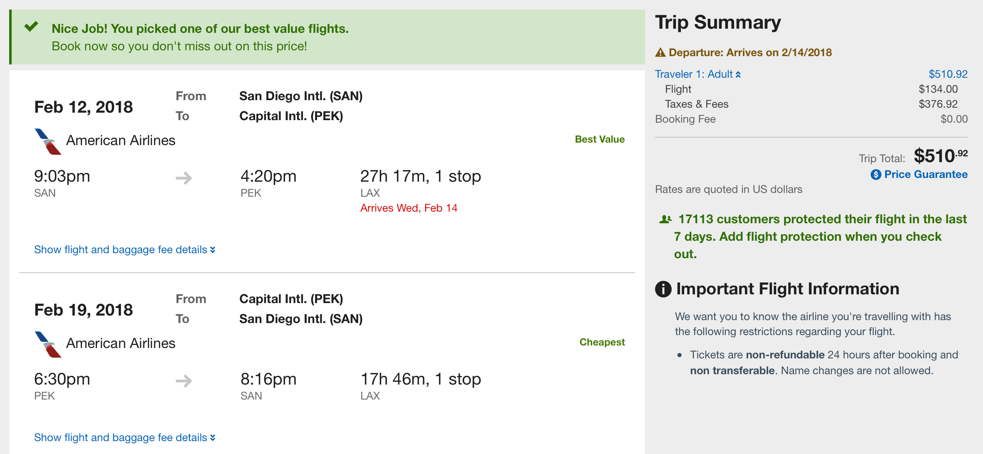
Task: Click the flight protection customers message
Action: [x=820, y=237]
